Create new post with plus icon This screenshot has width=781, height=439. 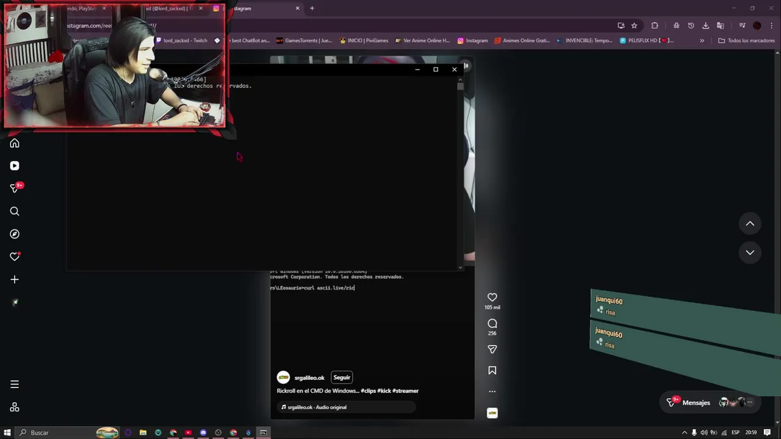(15, 279)
